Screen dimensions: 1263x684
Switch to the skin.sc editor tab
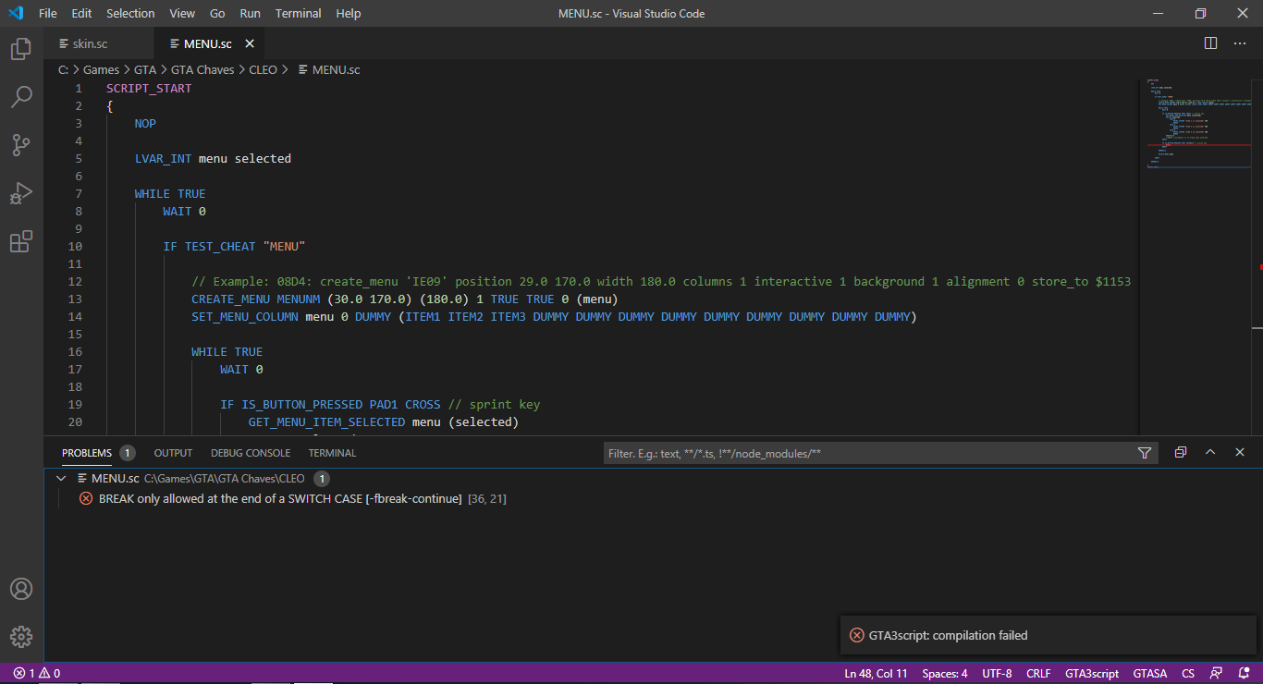(98, 43)
